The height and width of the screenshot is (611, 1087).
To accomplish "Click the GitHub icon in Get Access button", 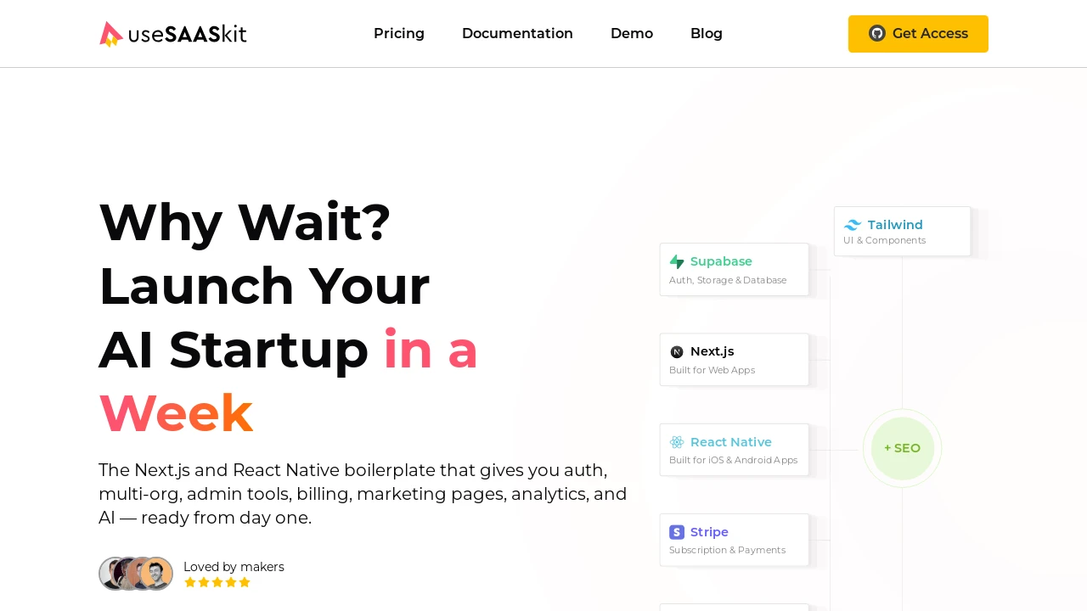I will [877, 33].
